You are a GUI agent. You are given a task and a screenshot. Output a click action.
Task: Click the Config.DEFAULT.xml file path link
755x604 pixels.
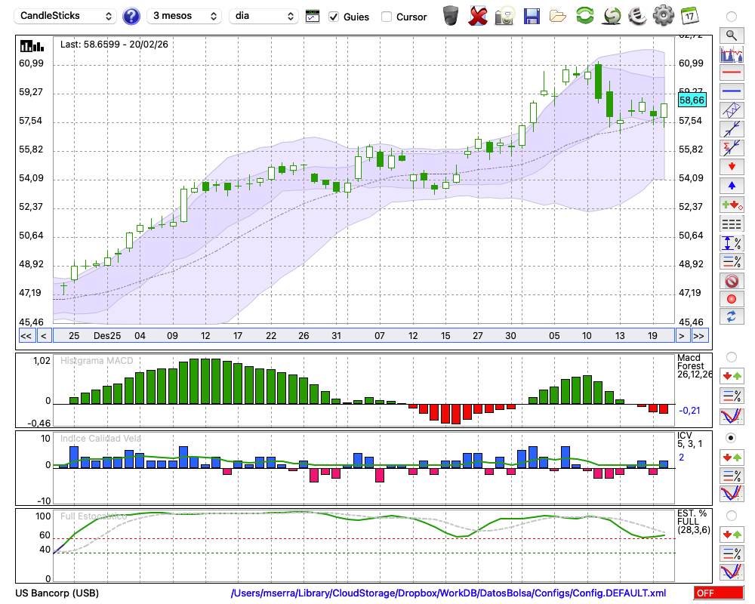coord(448,593)
